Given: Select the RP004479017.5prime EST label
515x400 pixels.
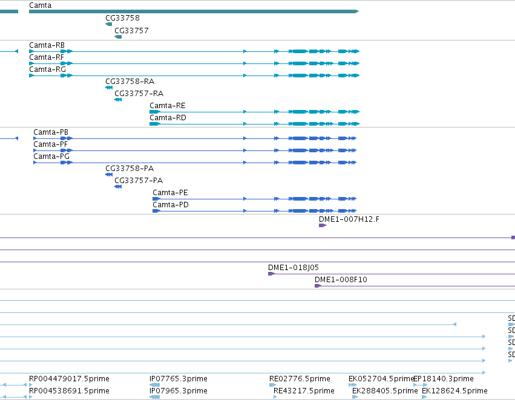Looking at the screenshot, I should 69,379.
